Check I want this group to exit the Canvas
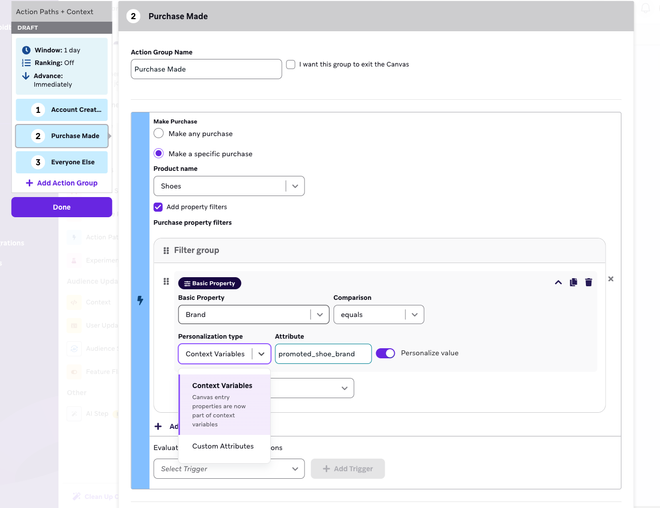The image size is (660, 508). tap(291, 65)
